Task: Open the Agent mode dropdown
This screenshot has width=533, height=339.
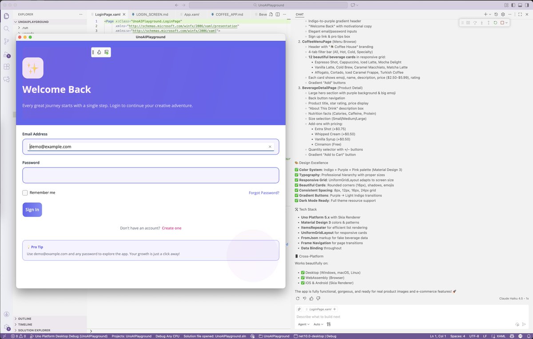Action: (304, 324)
